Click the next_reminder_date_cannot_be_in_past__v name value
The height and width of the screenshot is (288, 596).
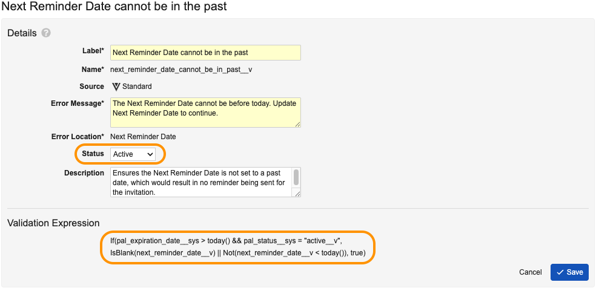pyautogui.click(x=181, y=70)
